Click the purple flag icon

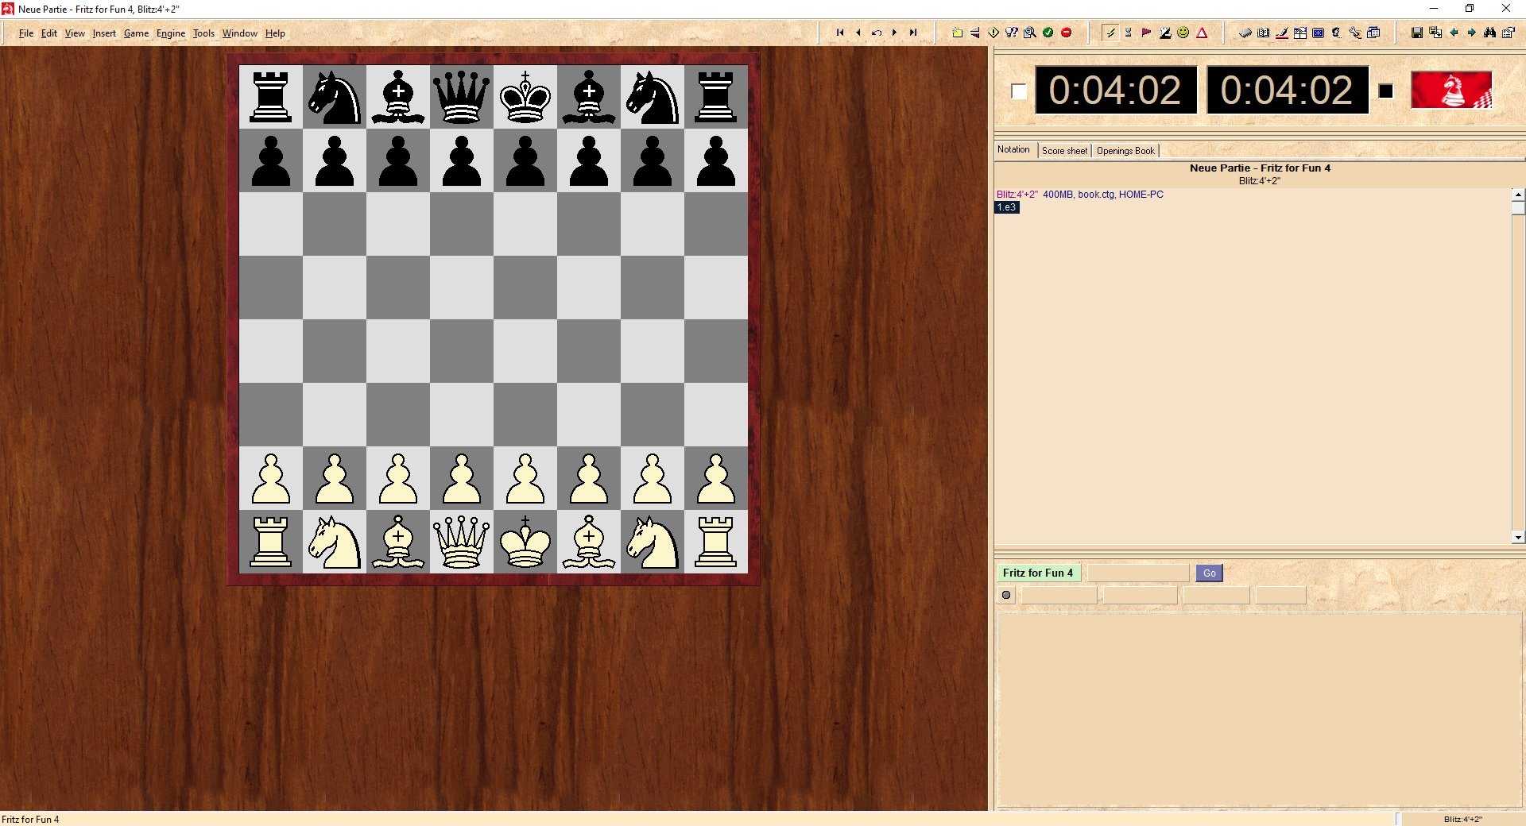[x=1146, y=33]
